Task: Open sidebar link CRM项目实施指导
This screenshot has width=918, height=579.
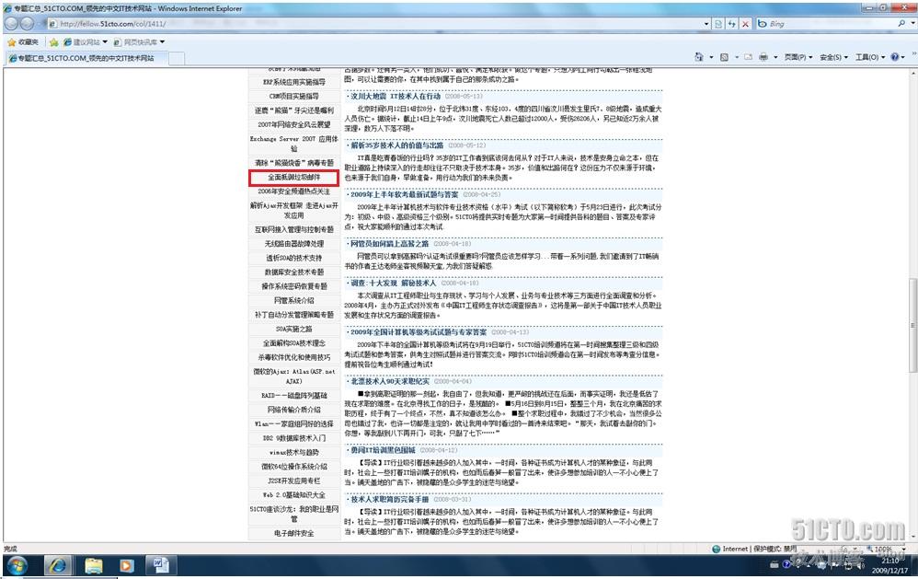Action: pos(294,96)
